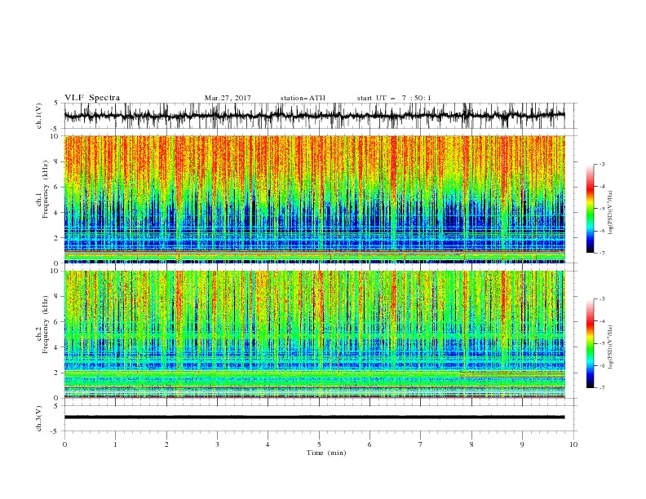Click the "8" tick on the time axis
The height and width of the screenshot is (499, 646).
coord(471,444)
